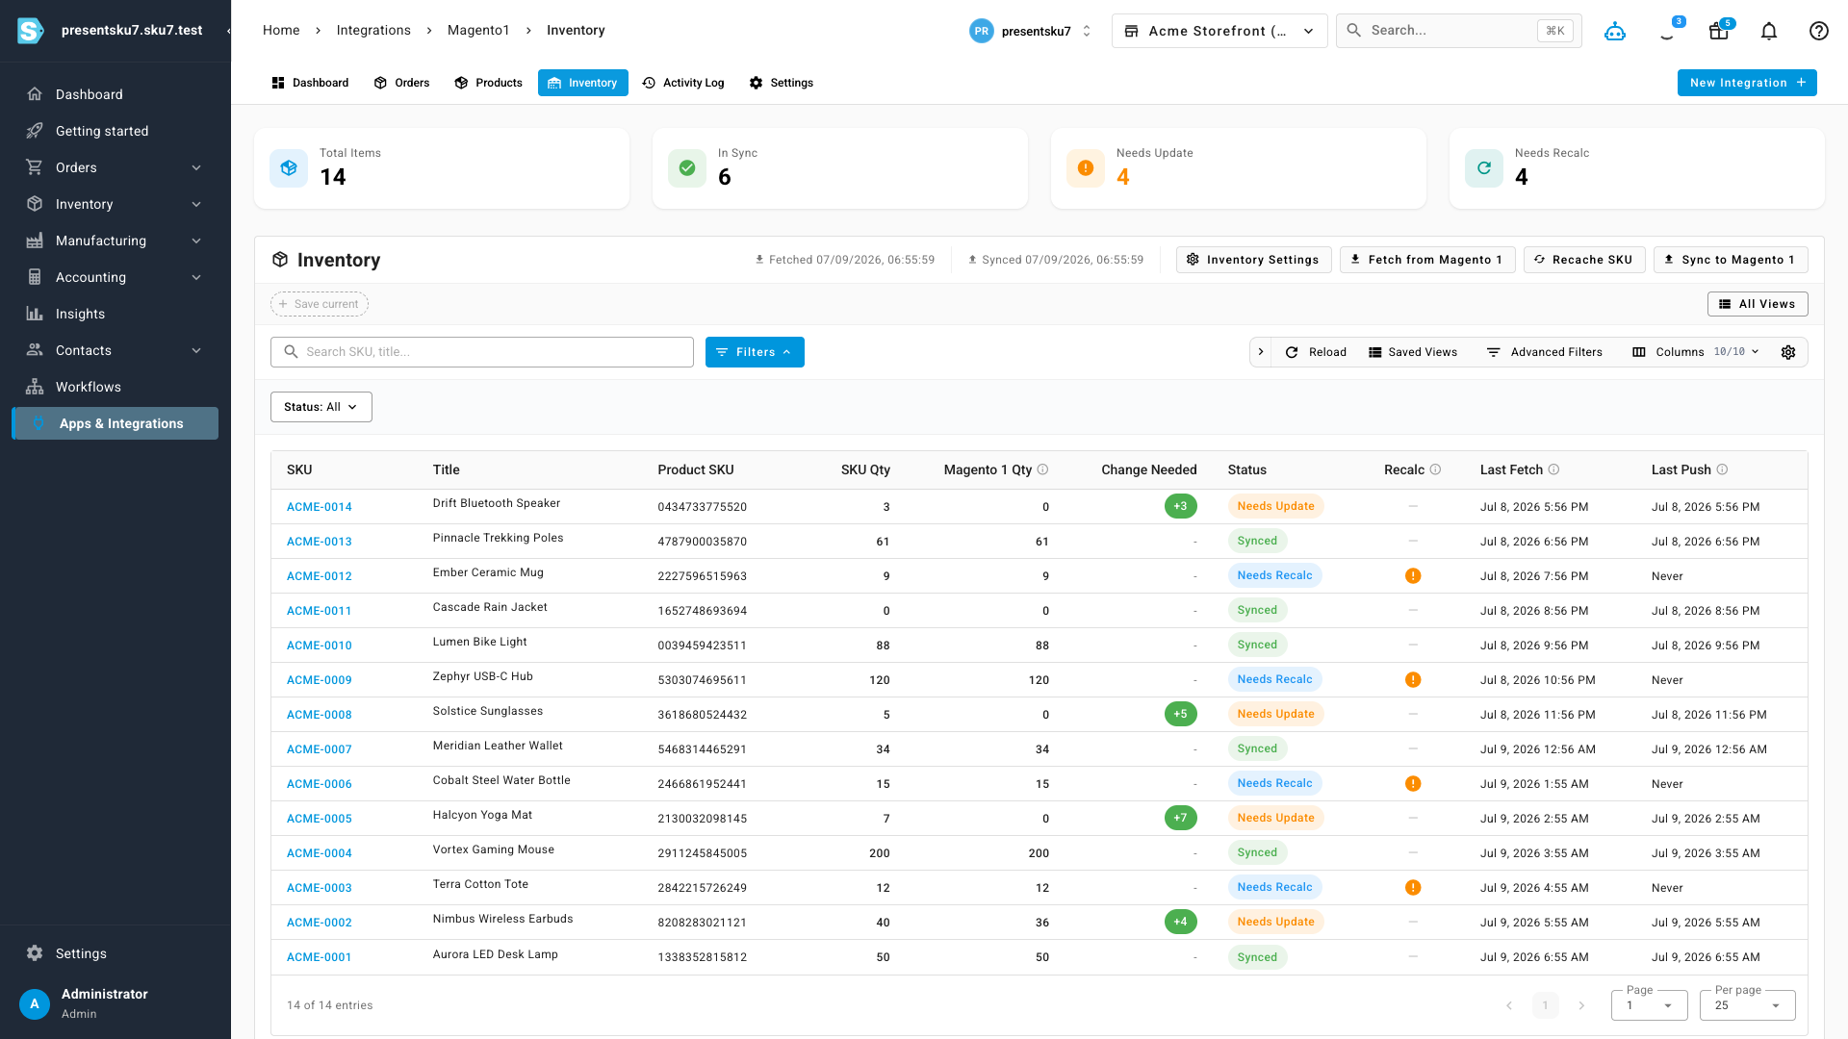This screenshot has width=1848, height=1039.
Task: Switch to the Activity Log tab
Action: (683, 83)
